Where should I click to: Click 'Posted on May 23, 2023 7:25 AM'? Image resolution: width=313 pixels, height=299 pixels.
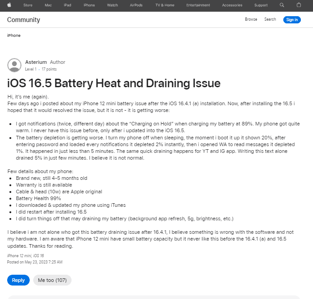coord(35,262)
